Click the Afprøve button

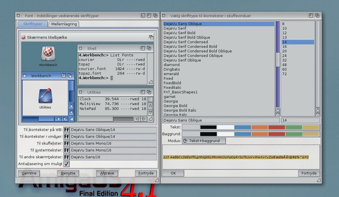107,173
